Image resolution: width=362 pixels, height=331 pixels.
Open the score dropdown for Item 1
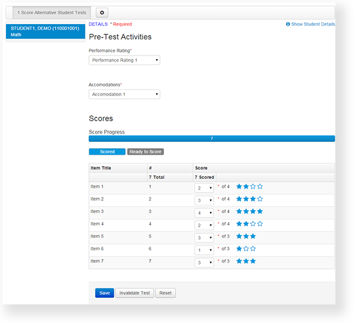pyautogui.click(x=204, y=188)
